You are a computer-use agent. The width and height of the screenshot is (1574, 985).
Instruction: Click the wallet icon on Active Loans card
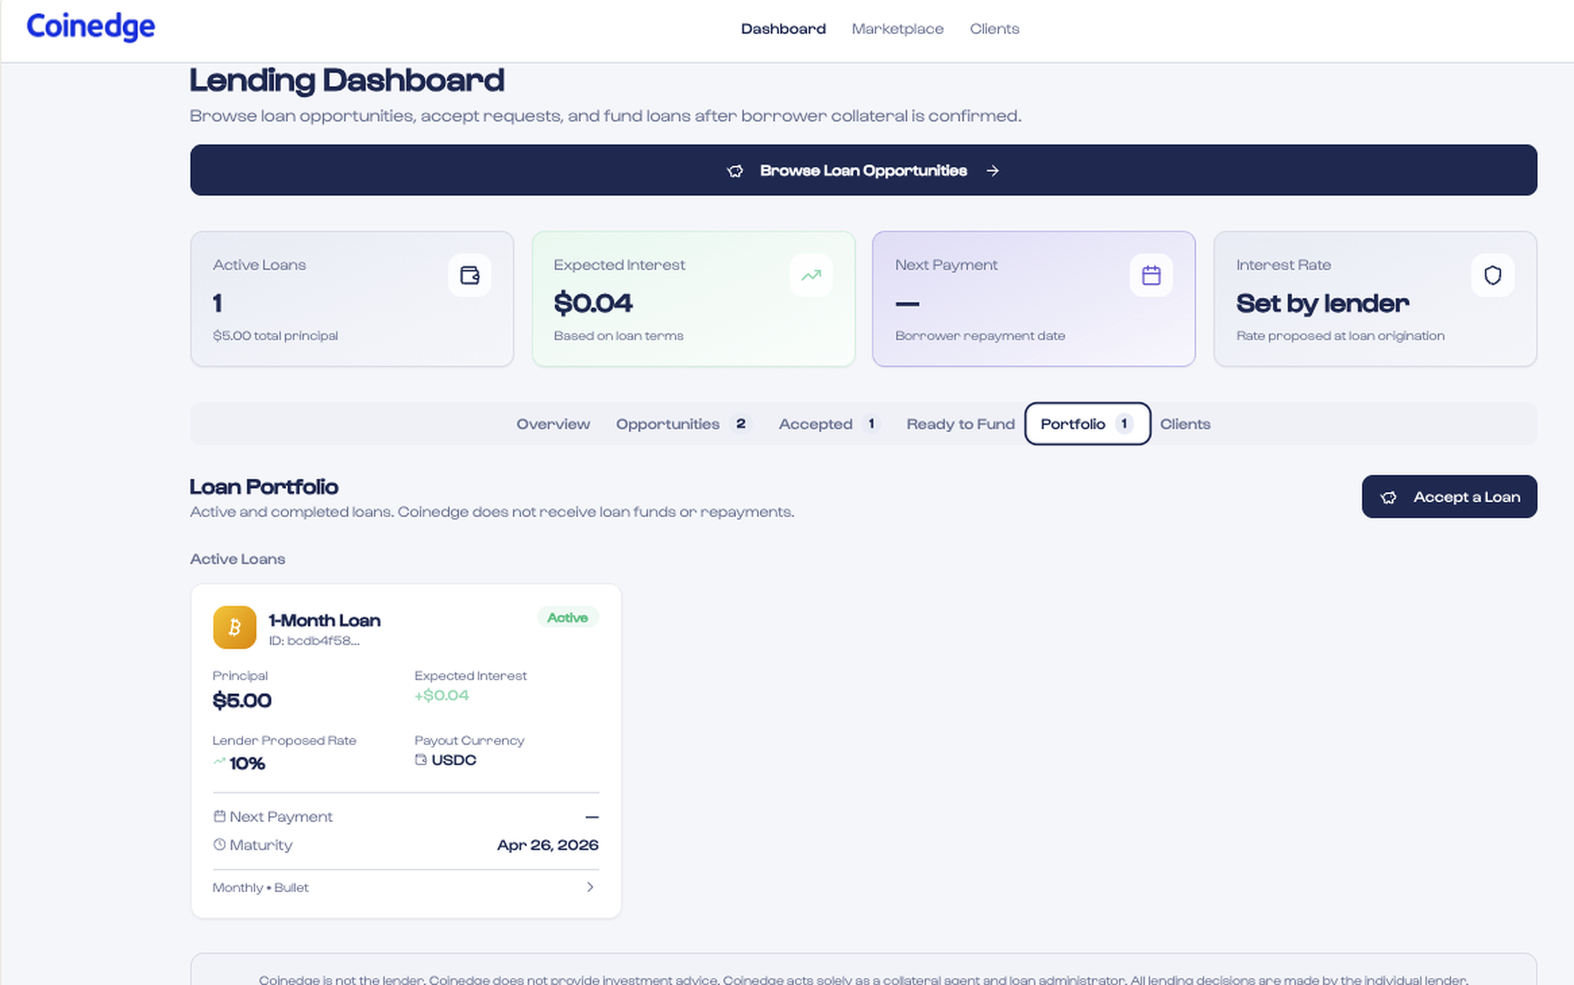pos(469,275)
